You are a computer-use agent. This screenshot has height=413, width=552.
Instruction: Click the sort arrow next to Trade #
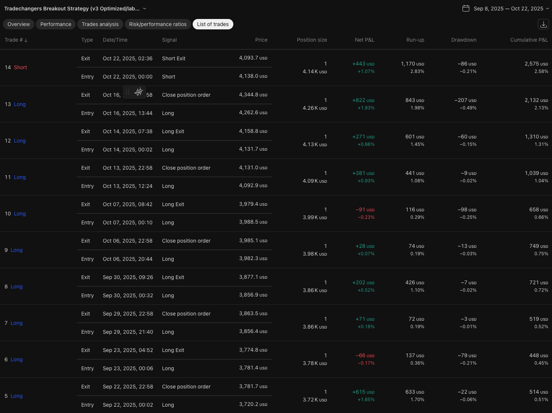26,40
